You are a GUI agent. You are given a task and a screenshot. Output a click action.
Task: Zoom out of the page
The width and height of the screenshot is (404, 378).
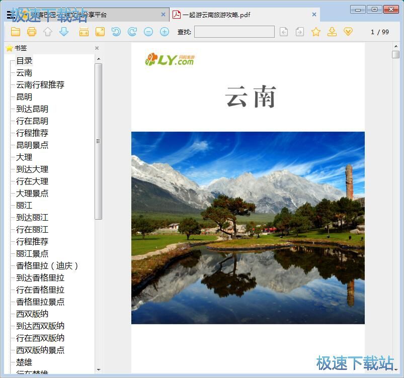click(148, 32)
